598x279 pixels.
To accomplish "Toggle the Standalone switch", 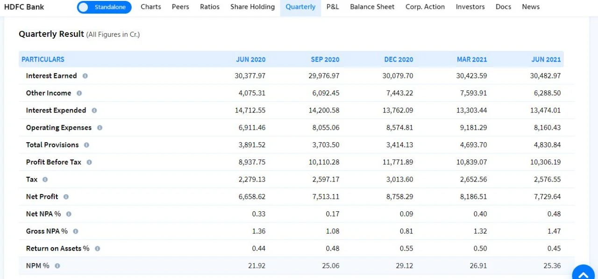I will (x=104, y=7).
